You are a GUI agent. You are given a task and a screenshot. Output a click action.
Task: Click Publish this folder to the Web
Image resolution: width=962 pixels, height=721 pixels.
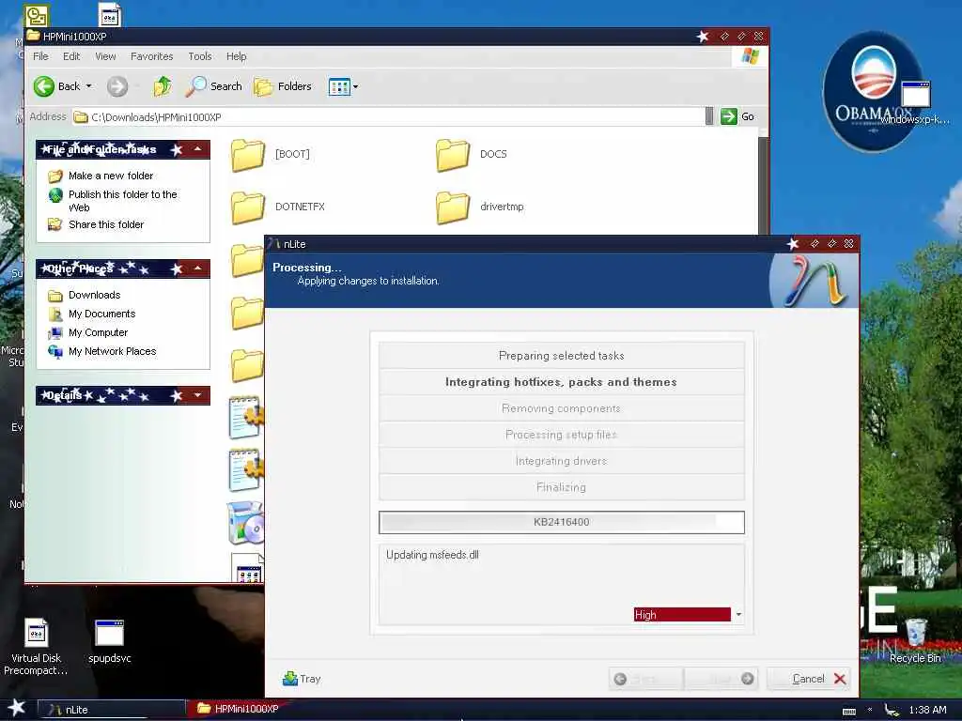[x=123, y=201]
